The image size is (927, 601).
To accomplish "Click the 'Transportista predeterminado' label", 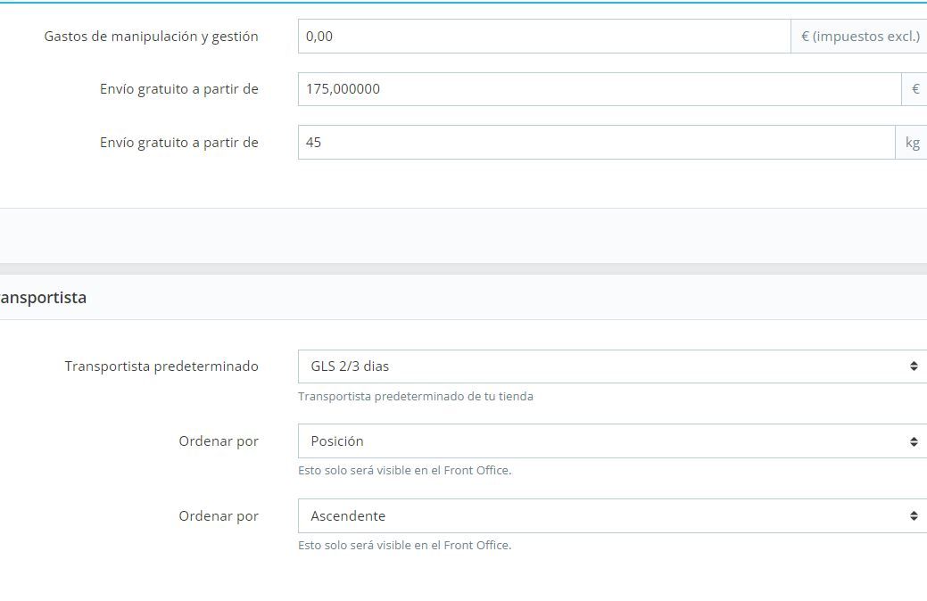I will (x=161, y=366).
